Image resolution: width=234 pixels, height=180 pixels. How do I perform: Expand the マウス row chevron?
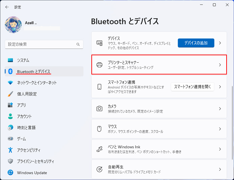(220, 129)
